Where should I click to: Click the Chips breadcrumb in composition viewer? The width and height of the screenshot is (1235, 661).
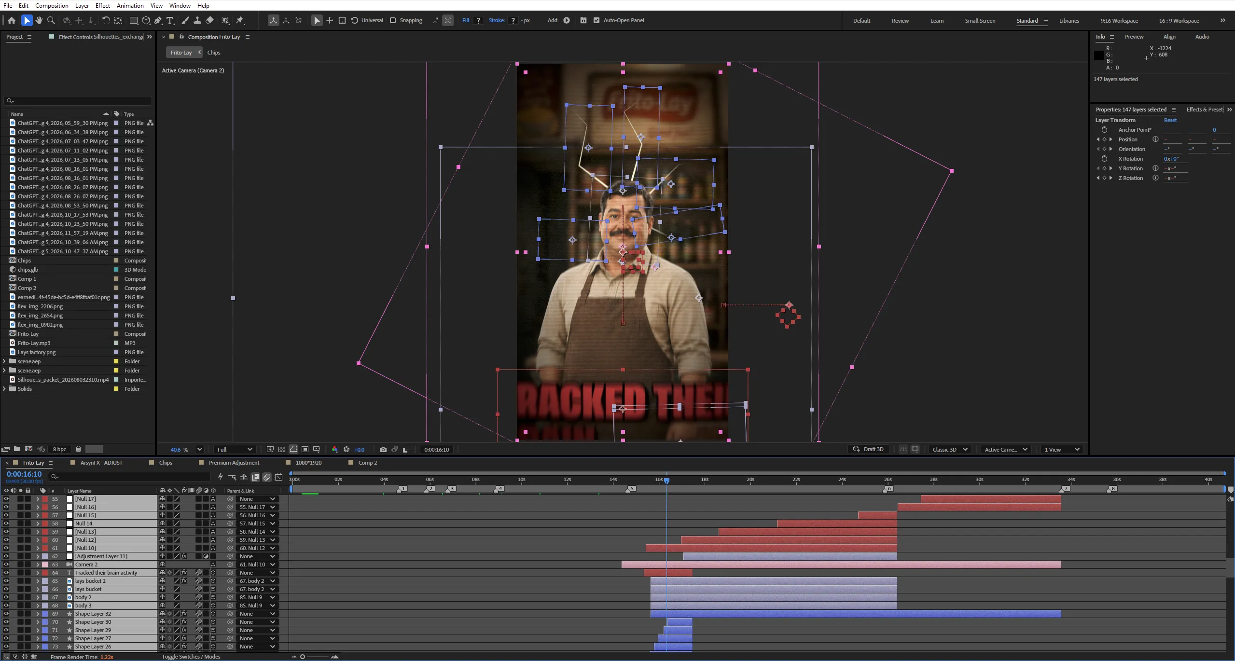click(213, 53)
